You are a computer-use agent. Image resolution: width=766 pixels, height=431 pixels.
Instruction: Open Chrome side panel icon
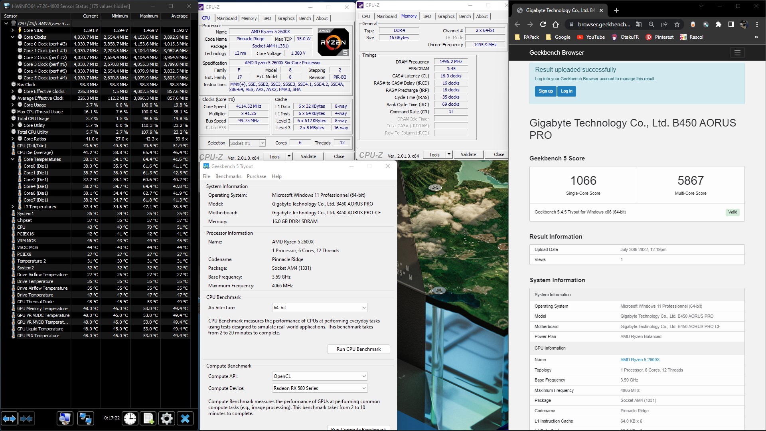[x=731, y=24]
